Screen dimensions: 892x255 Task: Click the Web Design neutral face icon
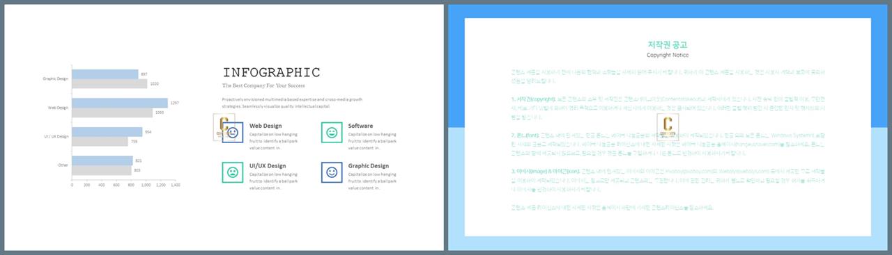(232, 133)
